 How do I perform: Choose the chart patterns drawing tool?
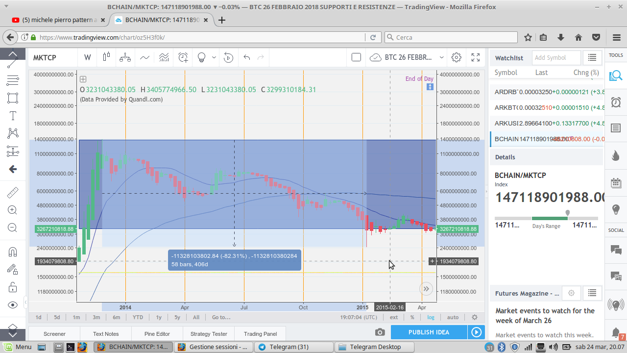[x=13, y=133]
